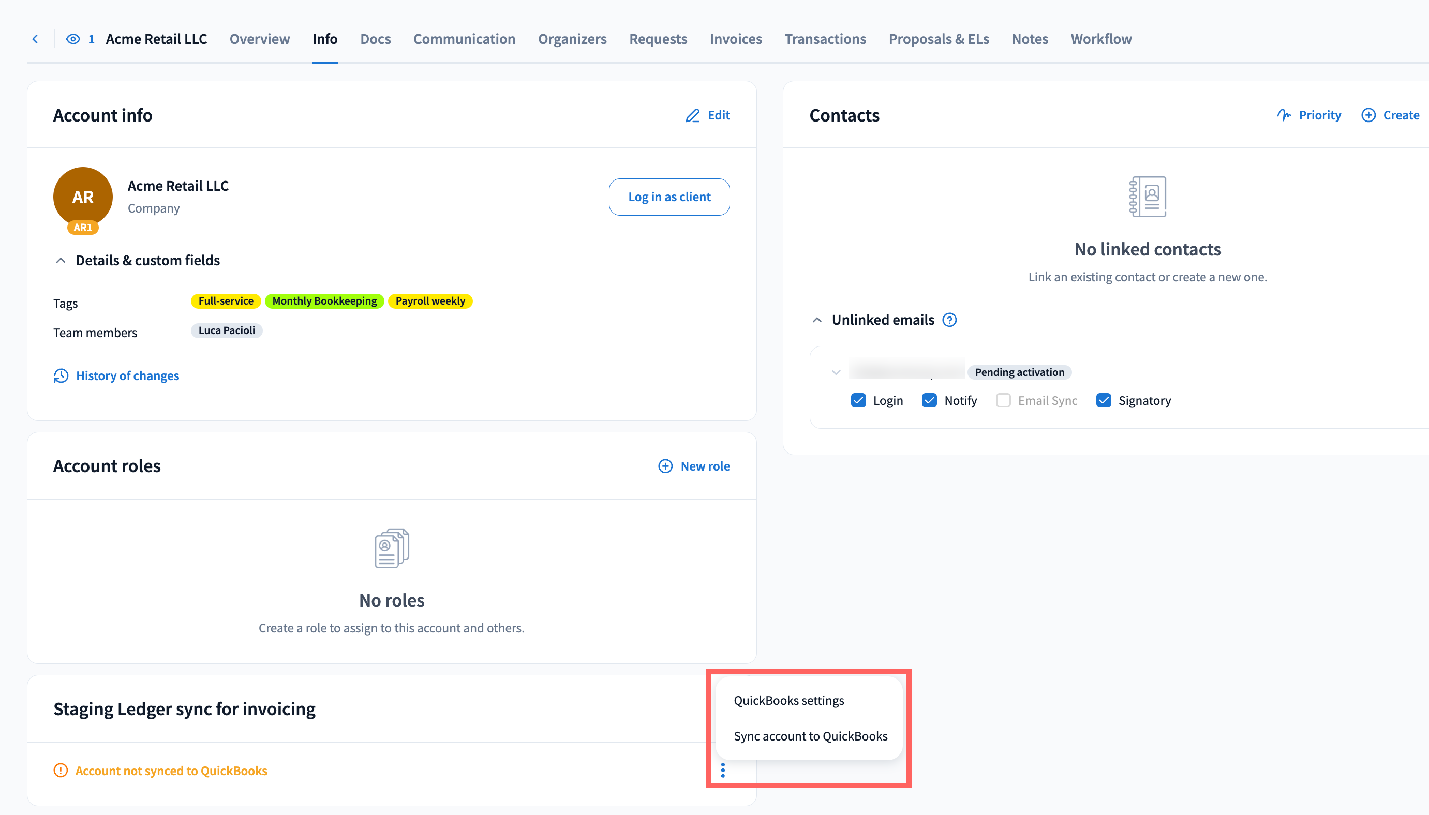Image resolution: width=1429 pixels, height=815 pixels.
Task: Open the Transactions tab
Action: (825, 39)
